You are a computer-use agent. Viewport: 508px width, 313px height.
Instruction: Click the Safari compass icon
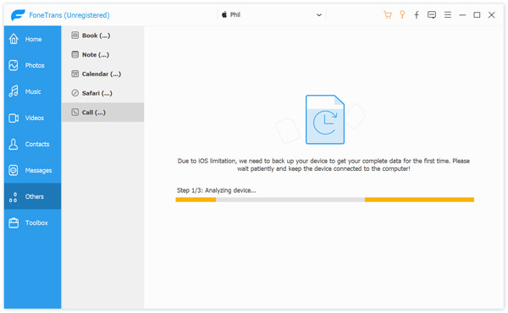click(x=75, y=93)
